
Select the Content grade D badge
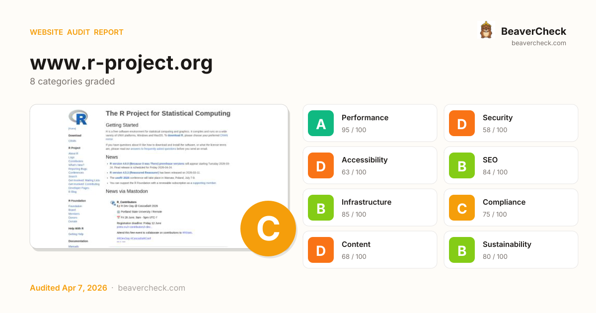(321, 250)
